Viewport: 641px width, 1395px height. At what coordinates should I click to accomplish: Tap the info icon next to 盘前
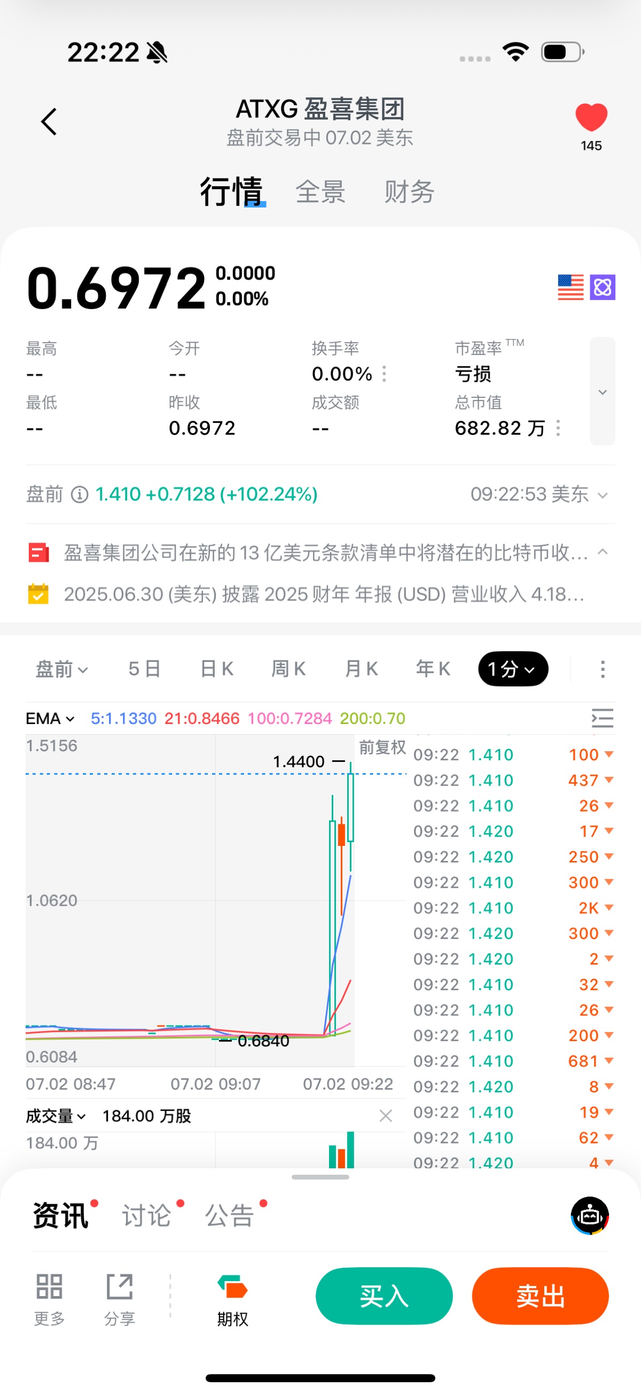pyautogui.click(x=80, y=494)
